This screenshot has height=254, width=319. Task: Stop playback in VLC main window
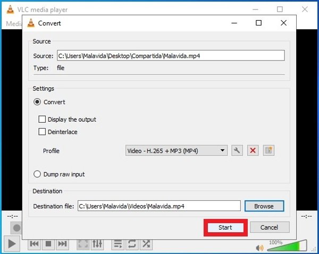(x=48, y=243)
